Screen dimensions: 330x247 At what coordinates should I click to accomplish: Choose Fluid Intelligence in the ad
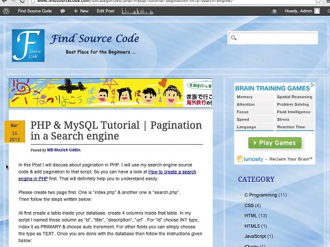click(294, 112)
